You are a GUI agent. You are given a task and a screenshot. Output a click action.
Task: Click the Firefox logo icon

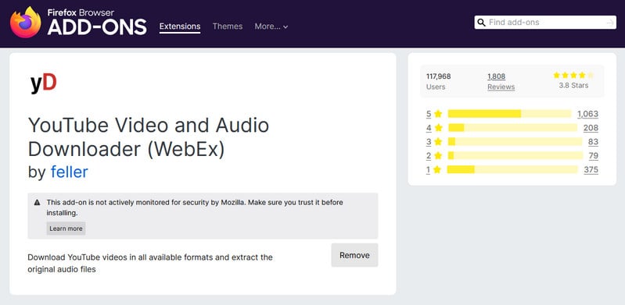click(x=26, y=23)
